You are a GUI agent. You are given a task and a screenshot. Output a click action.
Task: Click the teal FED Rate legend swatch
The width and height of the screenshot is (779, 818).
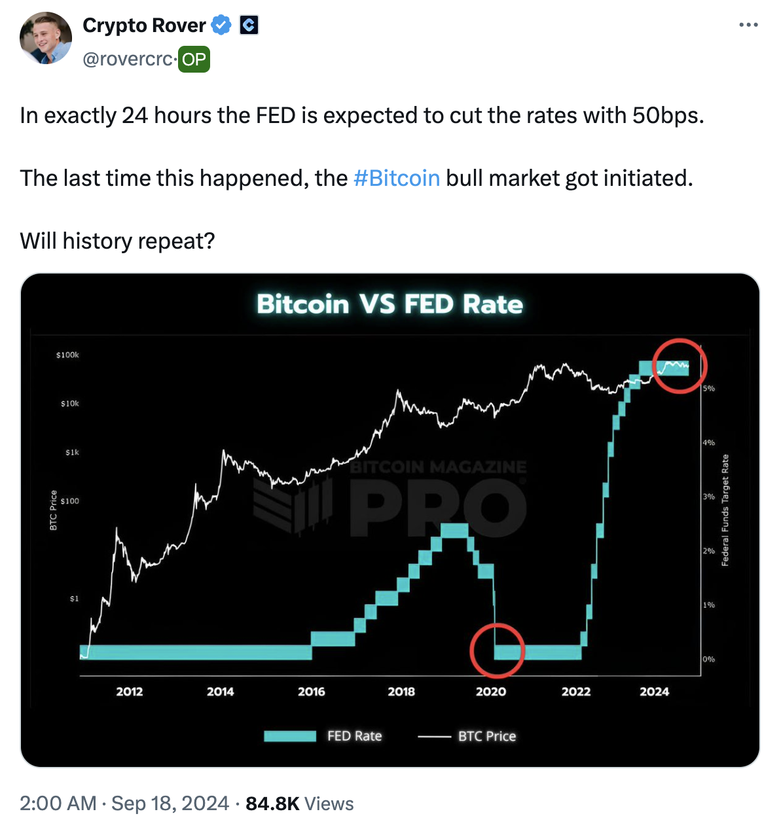pos(290,736)
